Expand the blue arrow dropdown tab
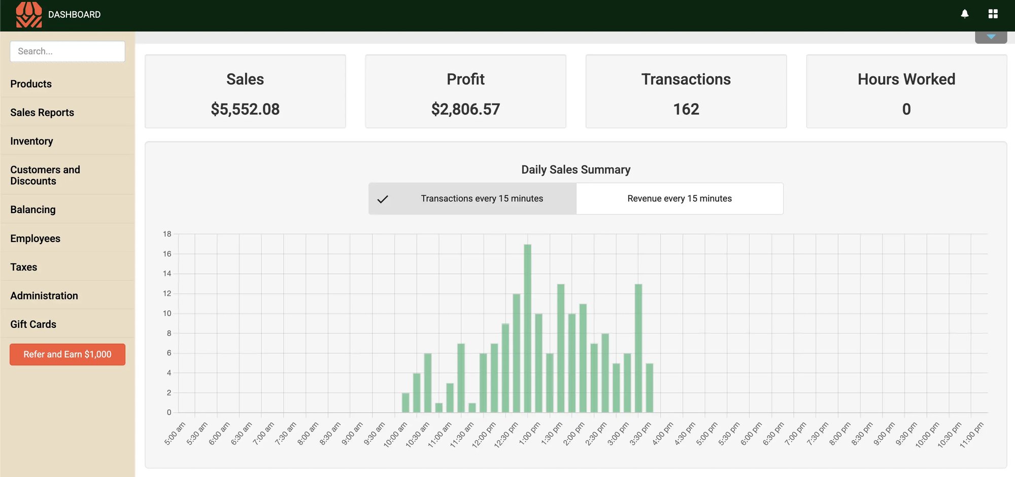Screen dimensions: 1015x477 pyautogui.click(x=991, y=37)
